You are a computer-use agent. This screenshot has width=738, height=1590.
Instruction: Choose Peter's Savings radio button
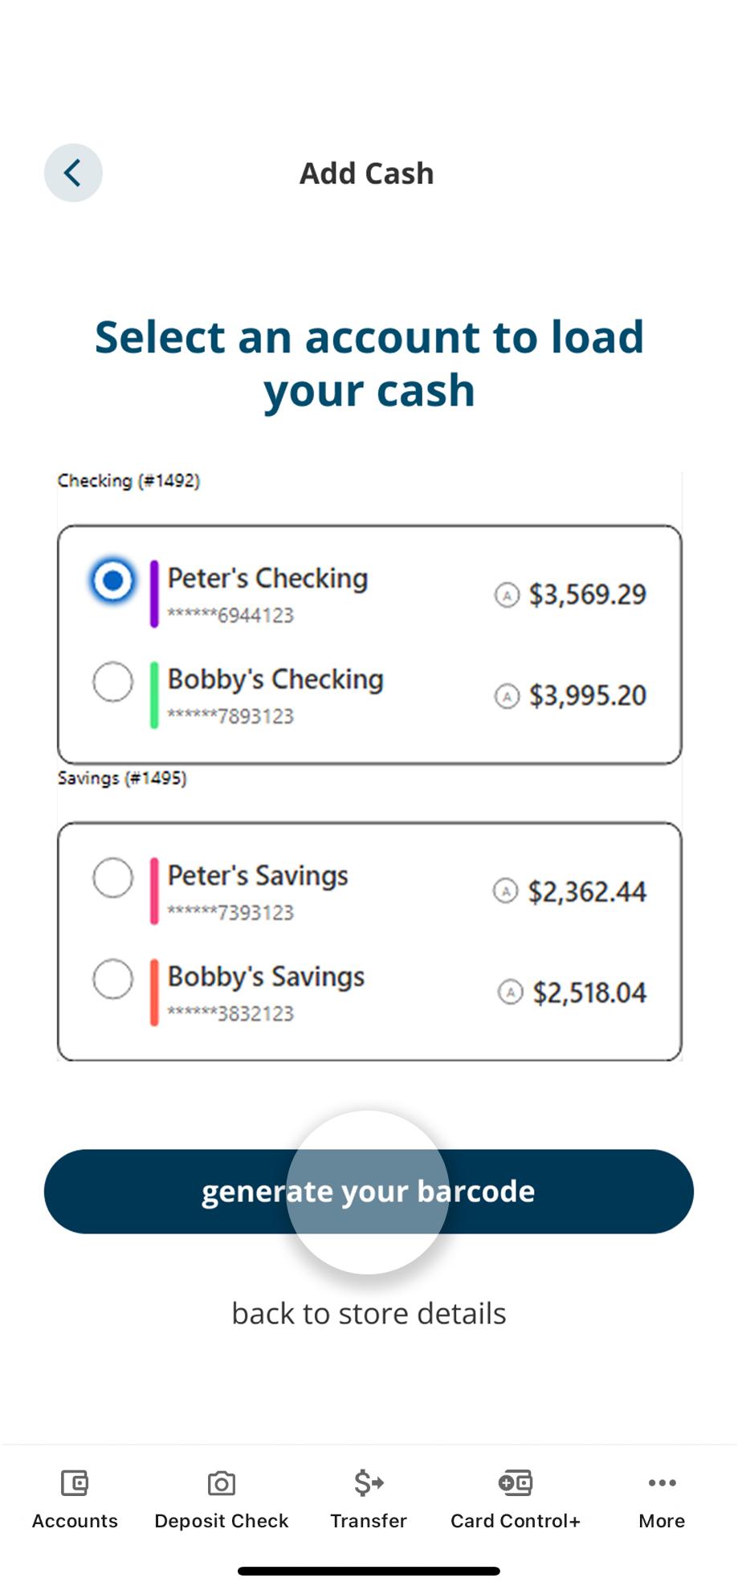point(112,878)
